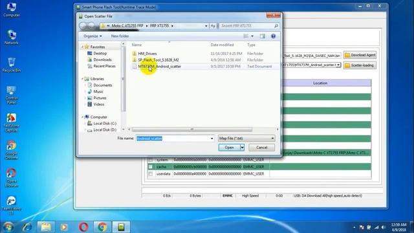Collapse the Favorites group

tap(82, 47)
